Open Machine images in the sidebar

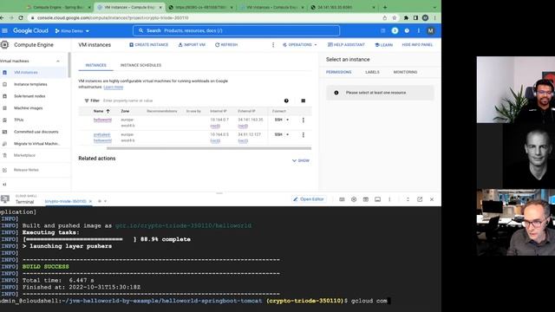click(29, 108)
